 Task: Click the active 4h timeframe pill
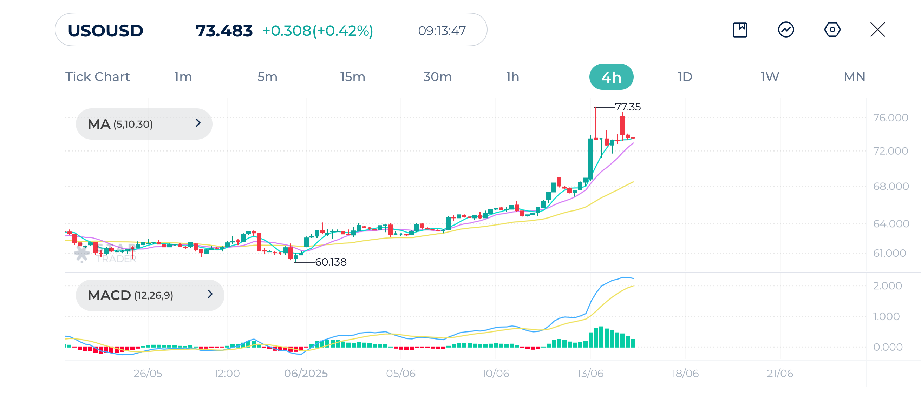pyautogui.click(x=611, y=77)
